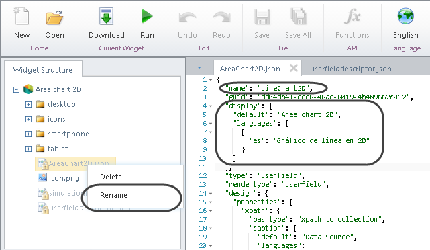Expand the desktop folder node
This screenshot has height=250, width=430.
point(28,104)
